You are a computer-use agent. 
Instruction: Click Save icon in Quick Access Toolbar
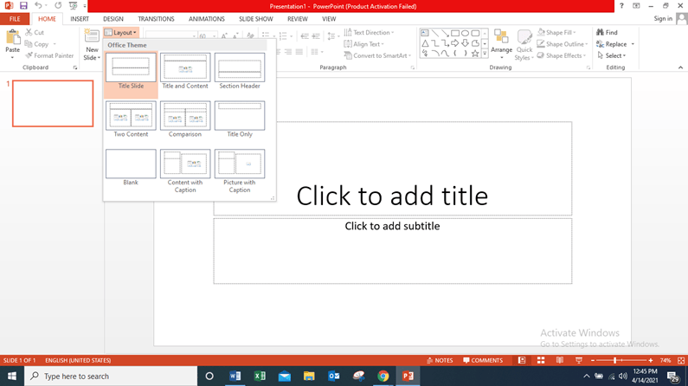coord(23,6)
